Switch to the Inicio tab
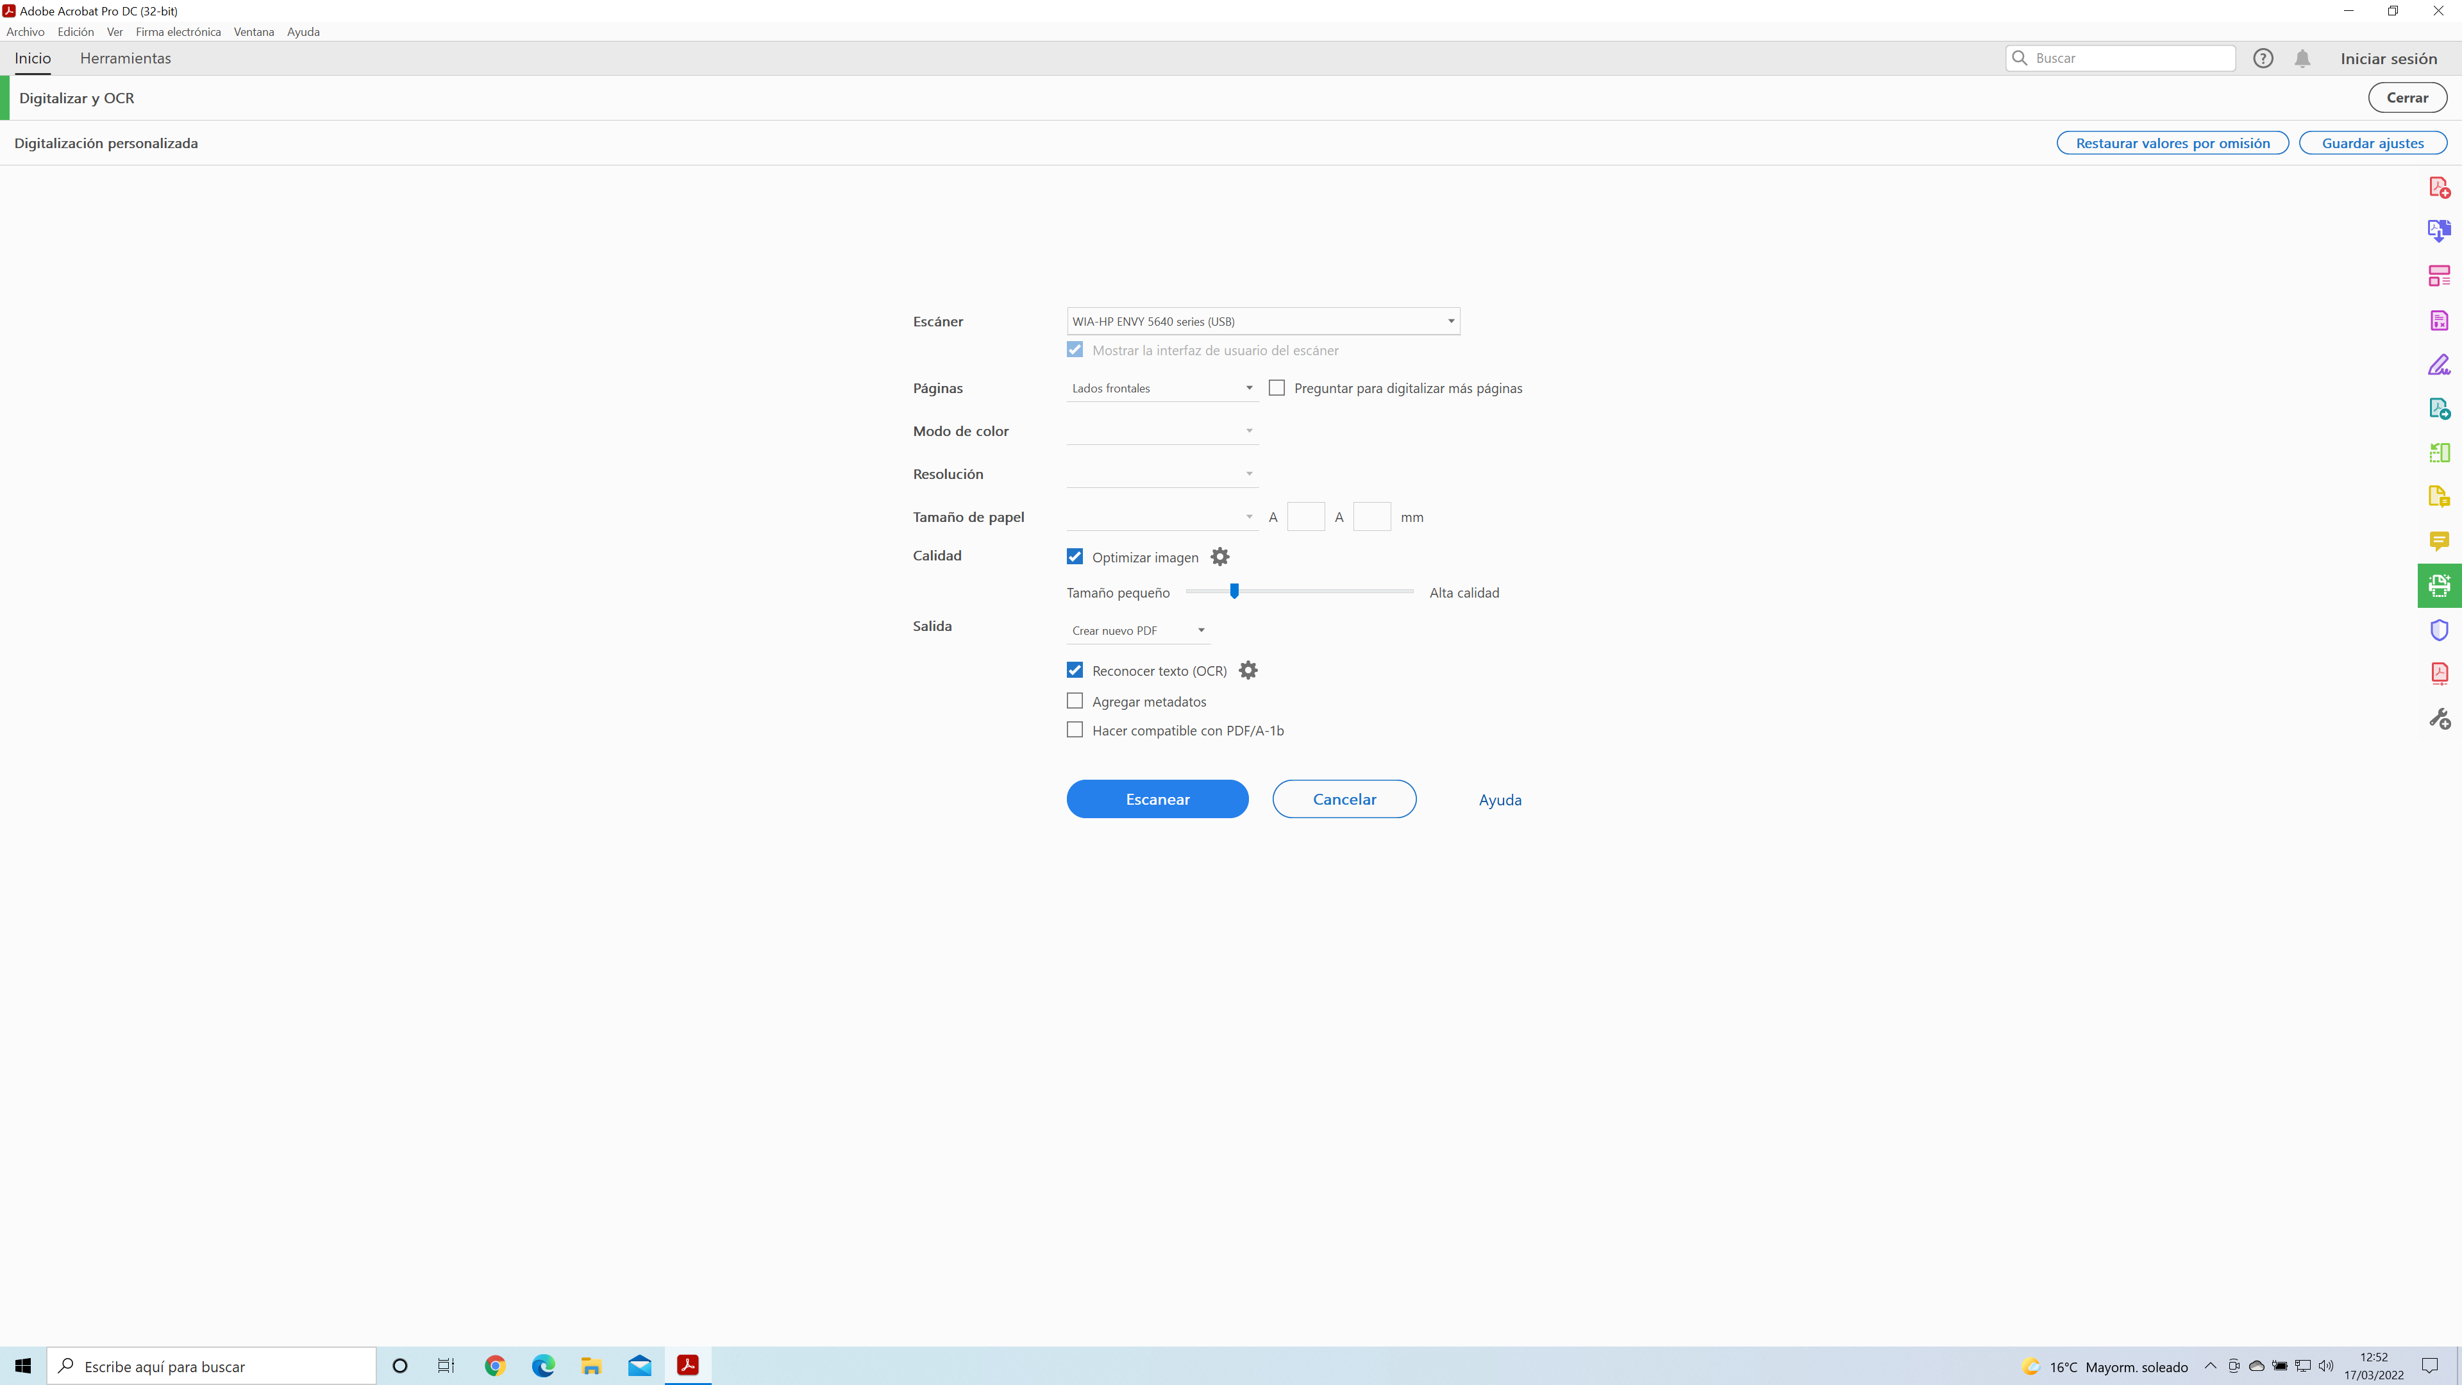 pyautogui.click(x=33, y=58)
